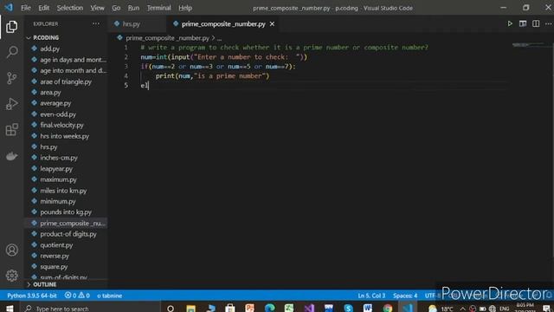Screen dimensions: 554x312
Task: Open the Help menu
Action: click(185, 8)
